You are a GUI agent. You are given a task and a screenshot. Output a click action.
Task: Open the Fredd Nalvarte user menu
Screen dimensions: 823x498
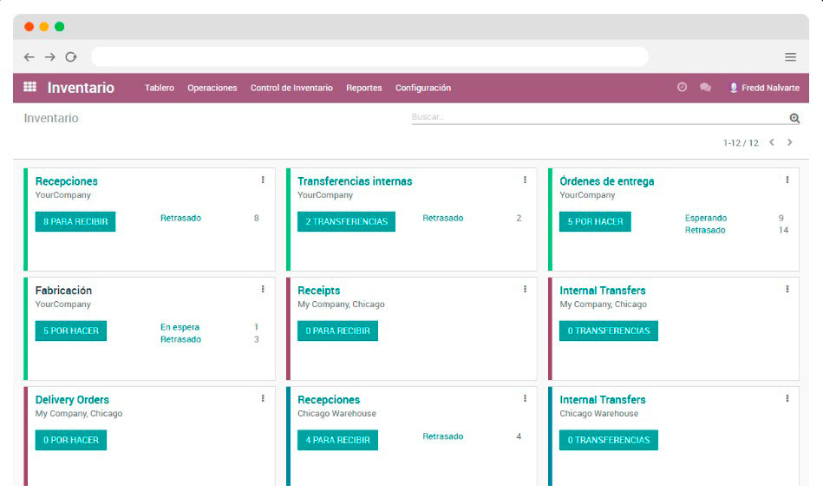tap(764, 88)
